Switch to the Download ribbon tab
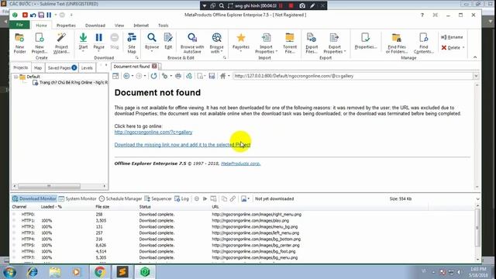The image size is (496, 279). coord(95,26)
